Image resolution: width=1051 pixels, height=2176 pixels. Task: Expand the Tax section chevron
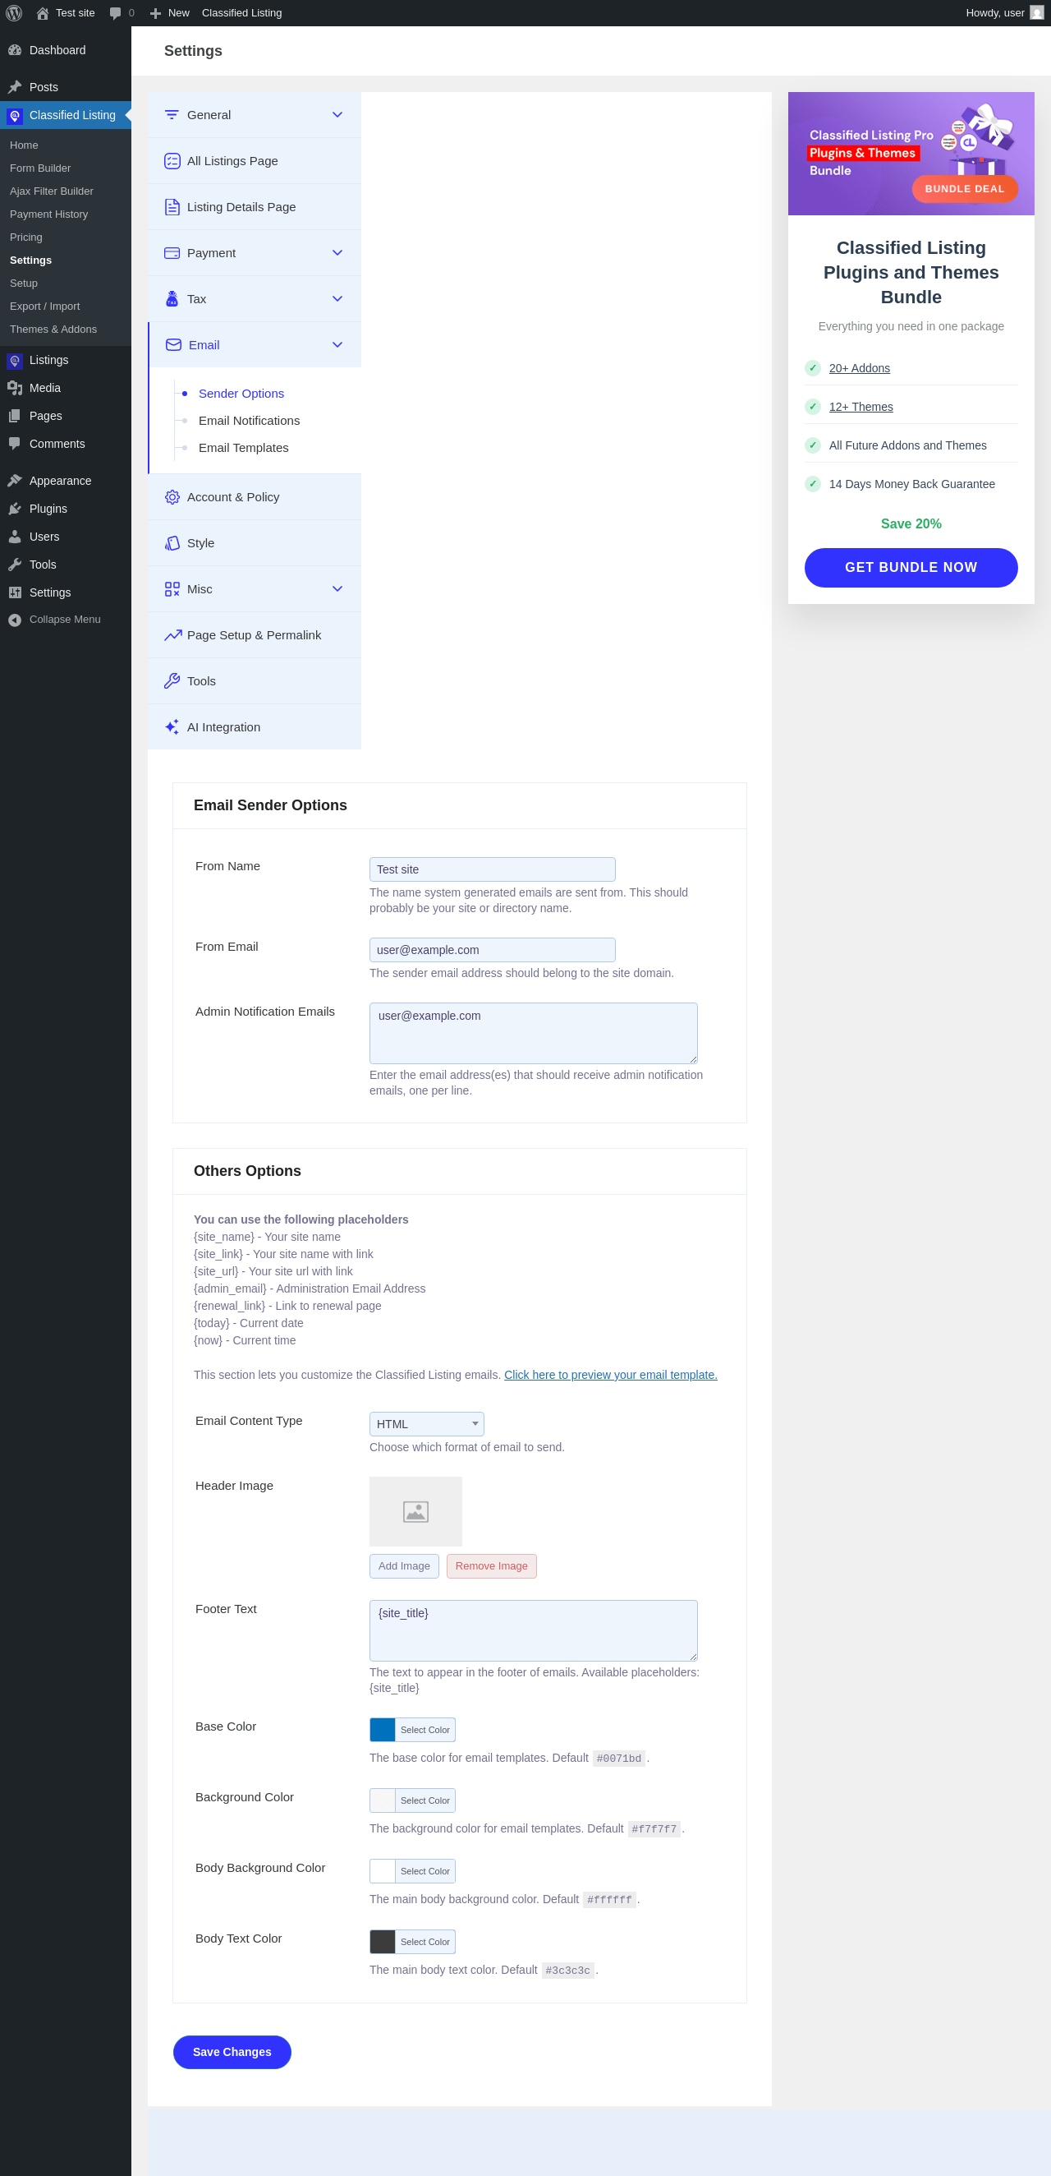(337, 299)
